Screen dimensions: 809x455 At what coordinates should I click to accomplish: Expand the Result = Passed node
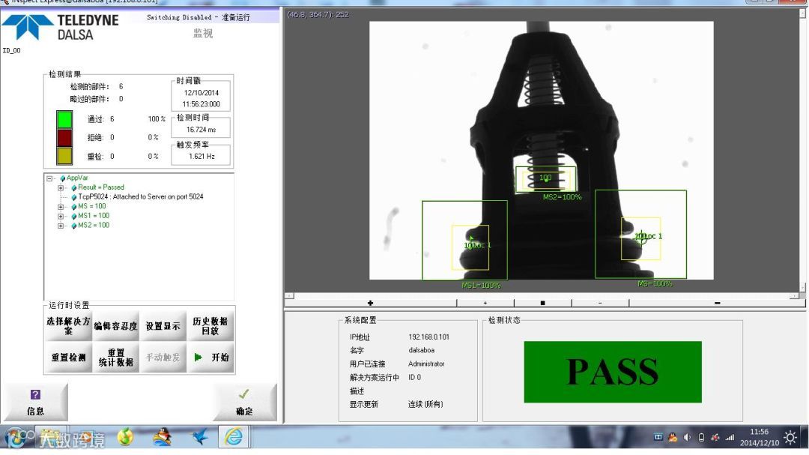61,188
